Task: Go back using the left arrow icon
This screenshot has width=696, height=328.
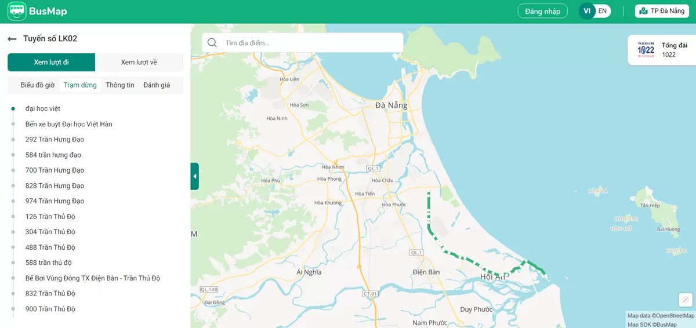Action: tap(12, 39)
